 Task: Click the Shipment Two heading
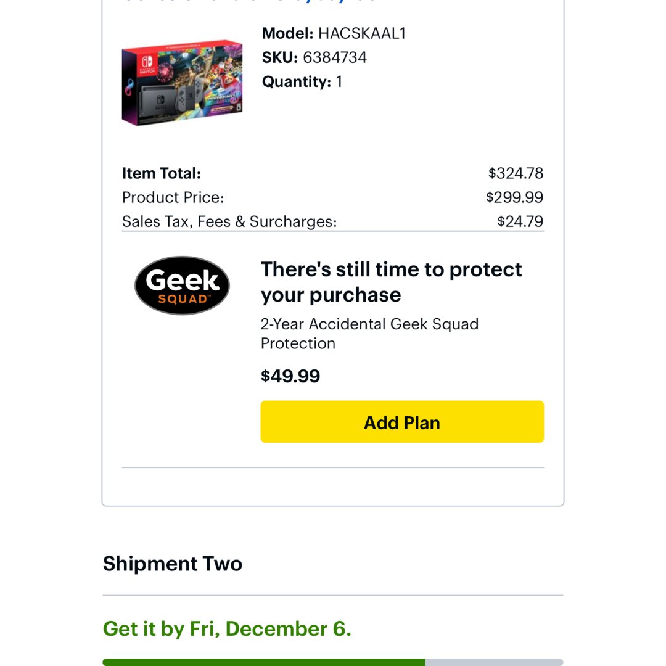tap(173, 564)
